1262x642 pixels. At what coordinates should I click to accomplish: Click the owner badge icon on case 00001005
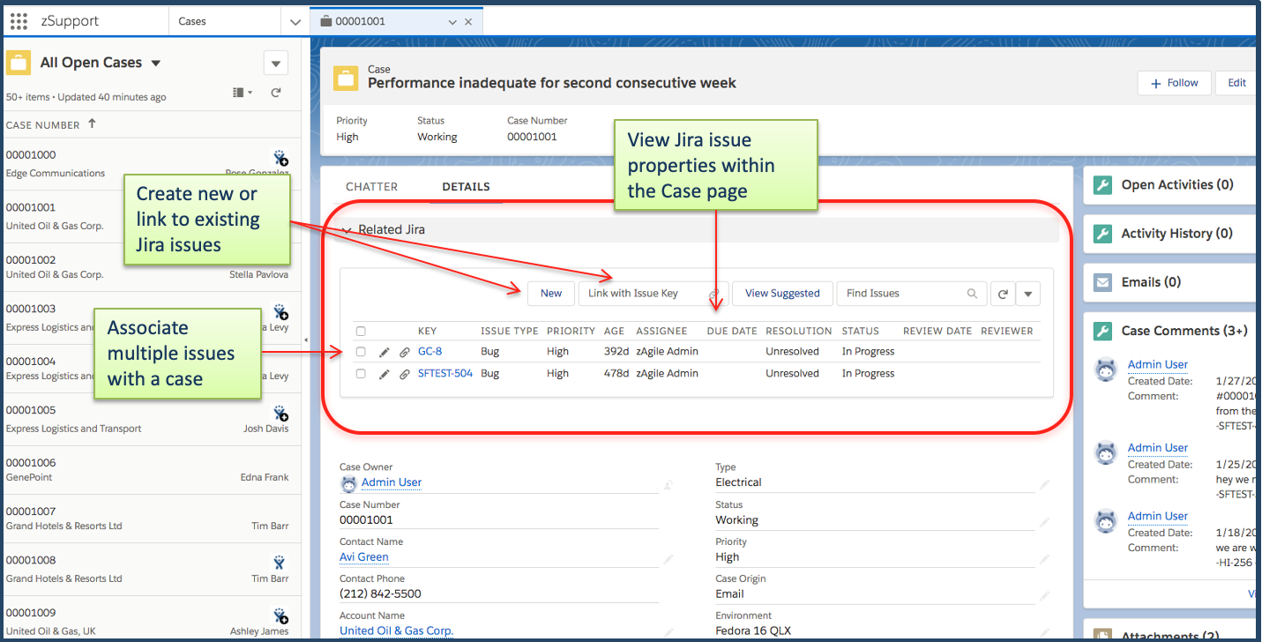[280, 414]
